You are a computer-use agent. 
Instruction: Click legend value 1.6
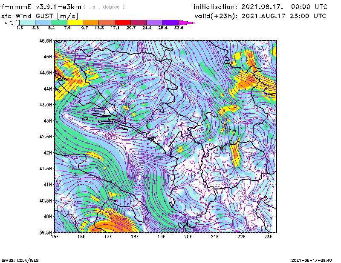(x=20, y=28)
